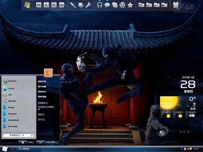This screenshot has height=152, width=203.
Task: Click the date number 28 in the calendar widget
Action: (x=188, y=84)
